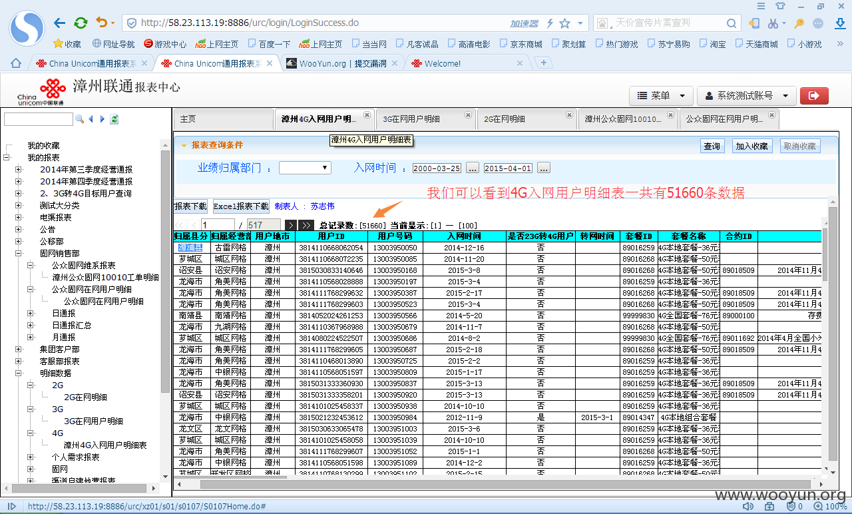
Task: Click the previous-result left arrow in sidebar
Action: (91, 119)
